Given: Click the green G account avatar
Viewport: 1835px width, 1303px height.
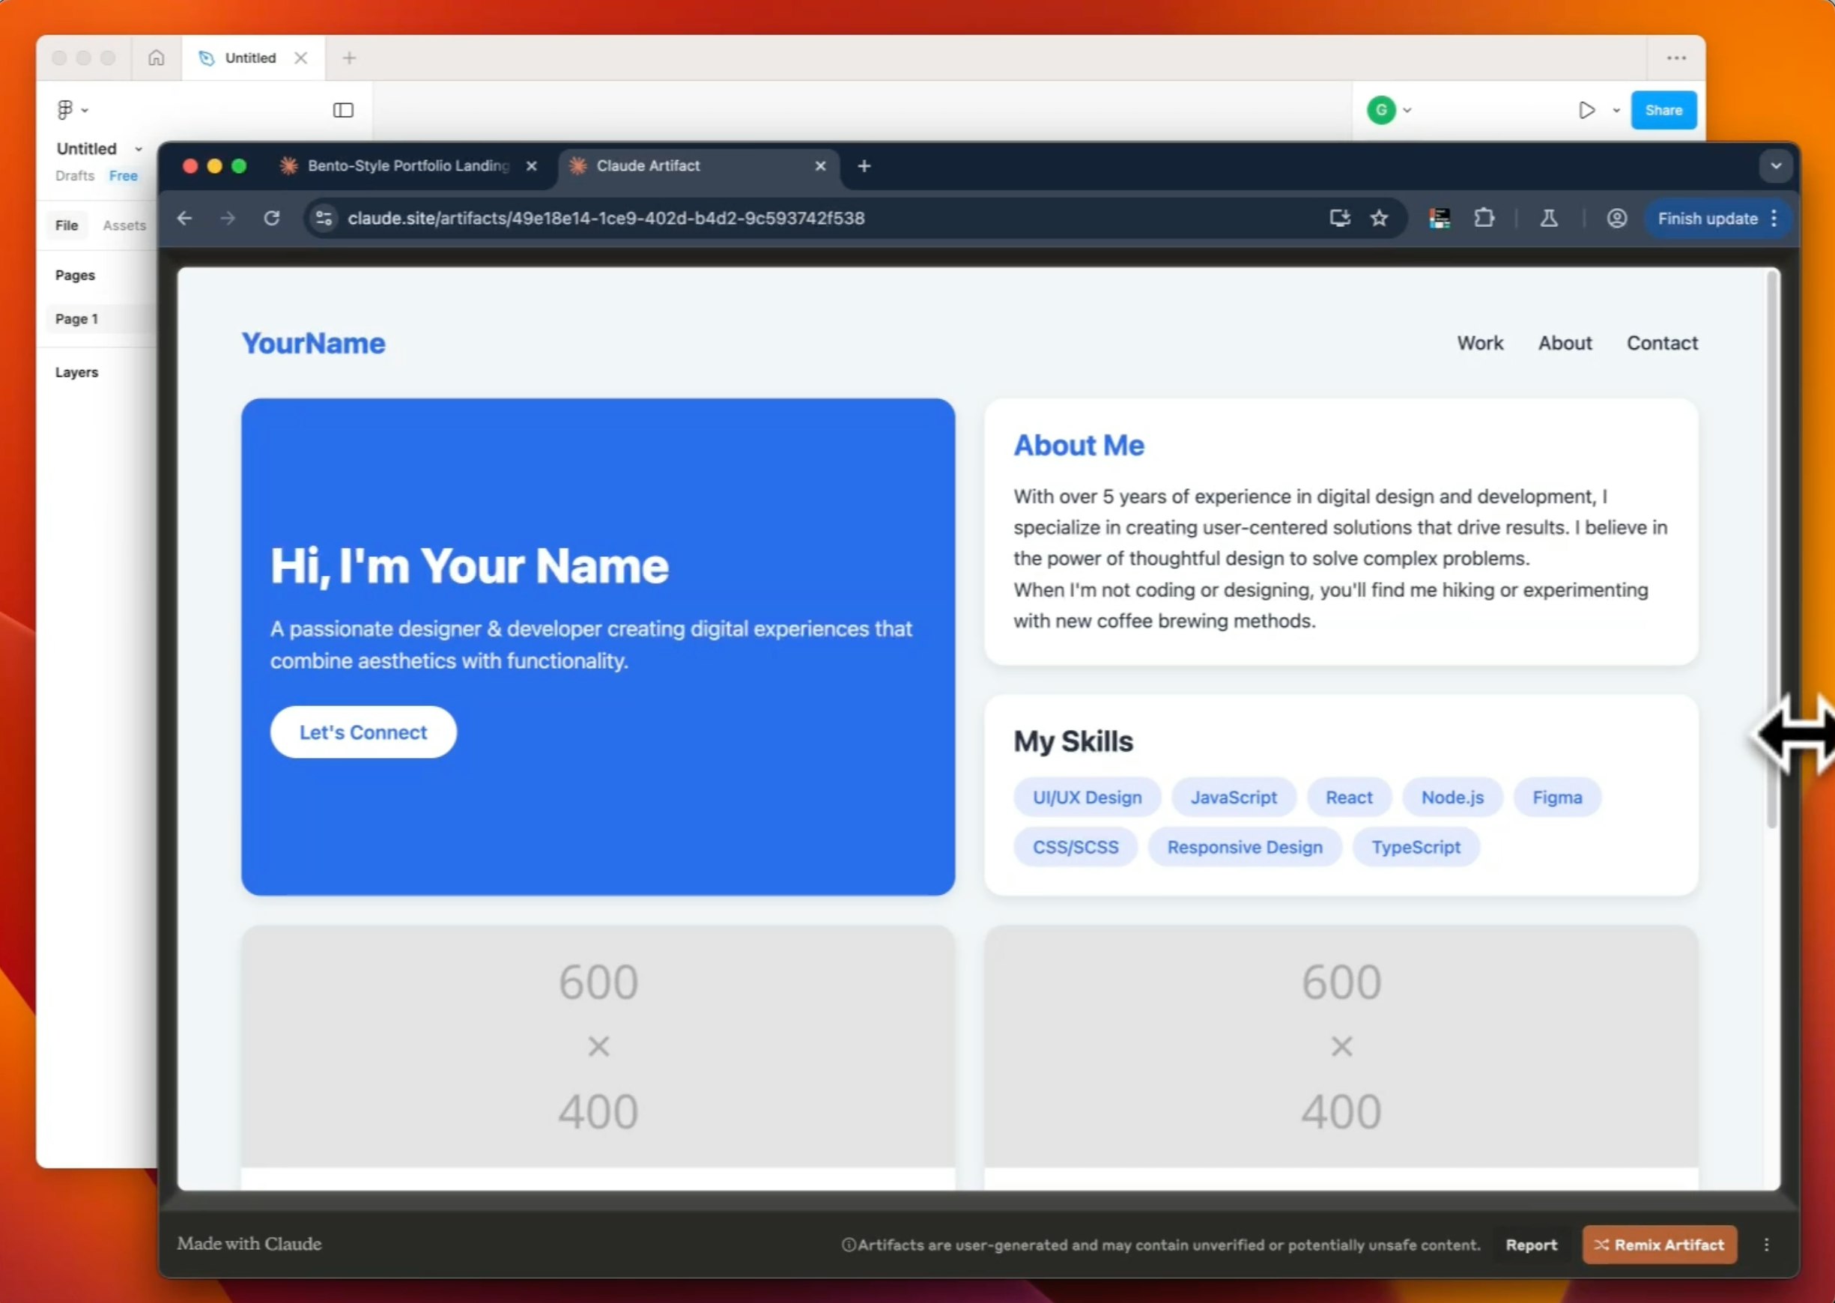Looking at the screenshot, I should point(1382,110).
